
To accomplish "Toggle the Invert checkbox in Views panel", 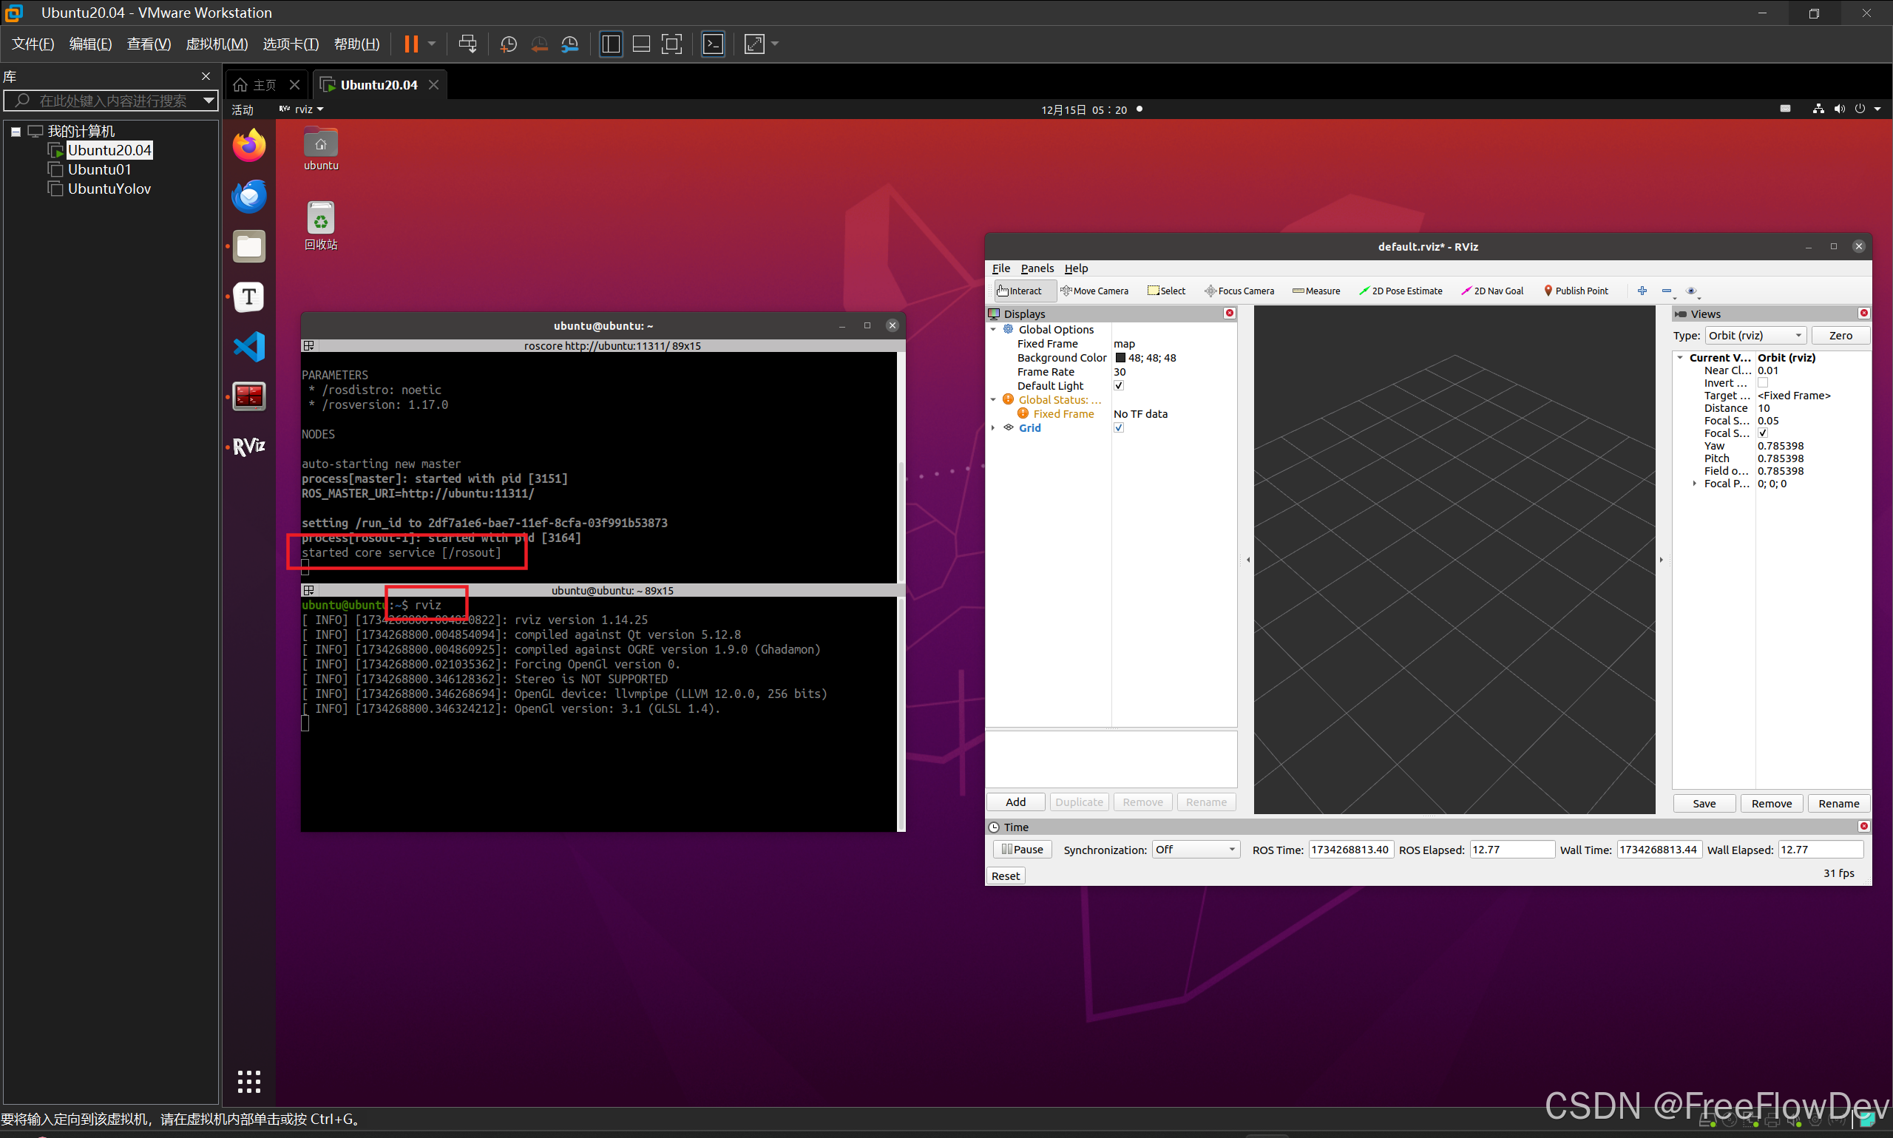I will (x=1763, y=382).
